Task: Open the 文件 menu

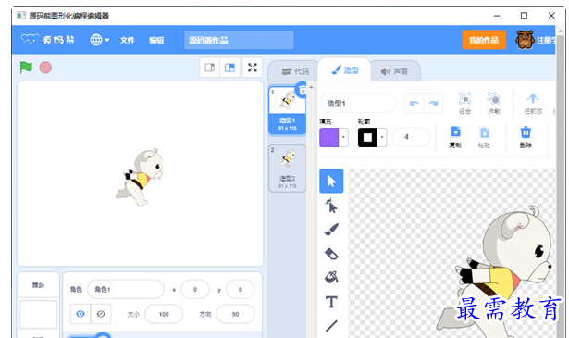Action: (128, 40)
